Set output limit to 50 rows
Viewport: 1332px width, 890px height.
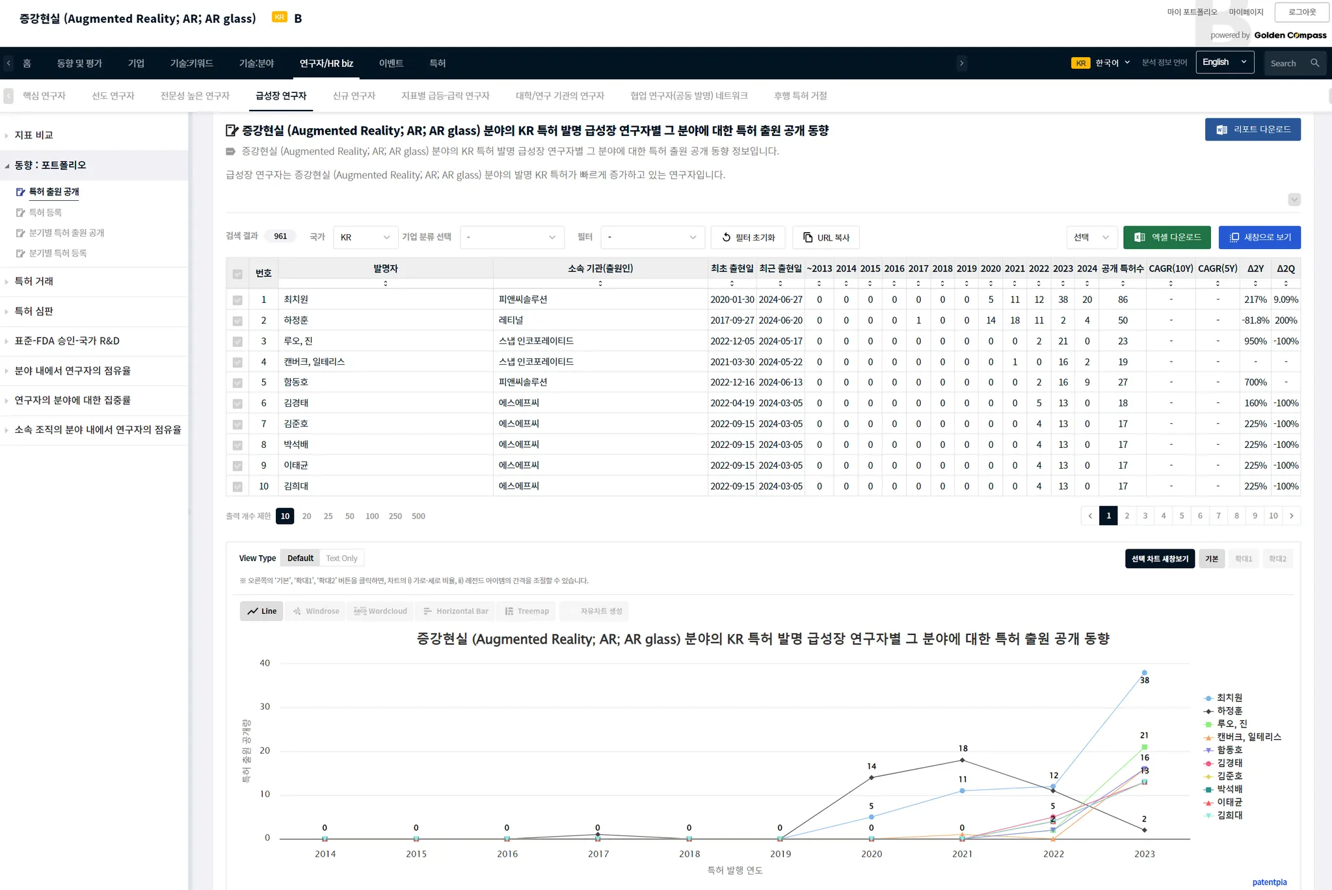[349, 516]
